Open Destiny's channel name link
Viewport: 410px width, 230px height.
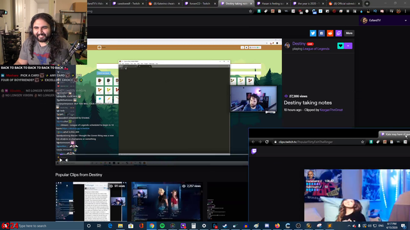[x=299, y=43]
